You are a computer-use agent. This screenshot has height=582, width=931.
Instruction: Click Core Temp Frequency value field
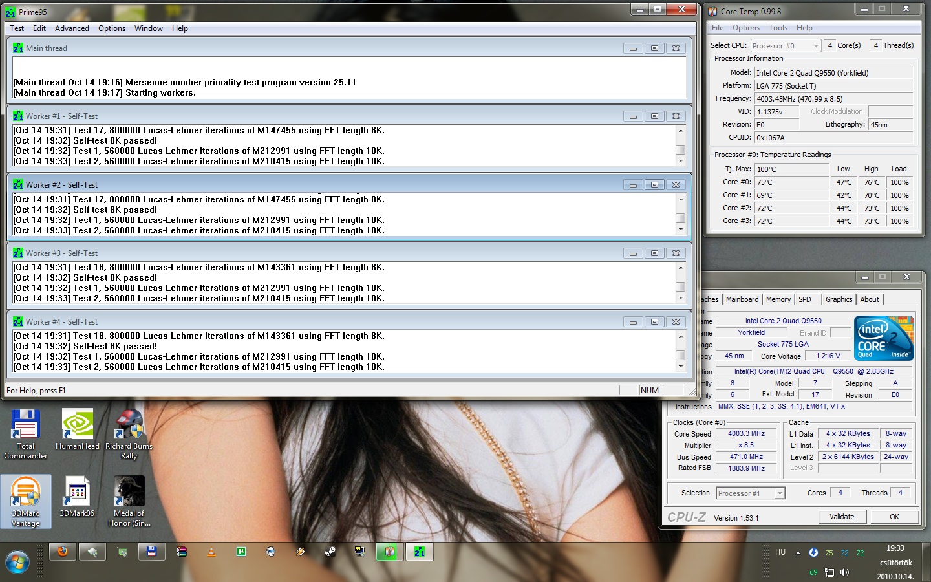tap(833, 99)
